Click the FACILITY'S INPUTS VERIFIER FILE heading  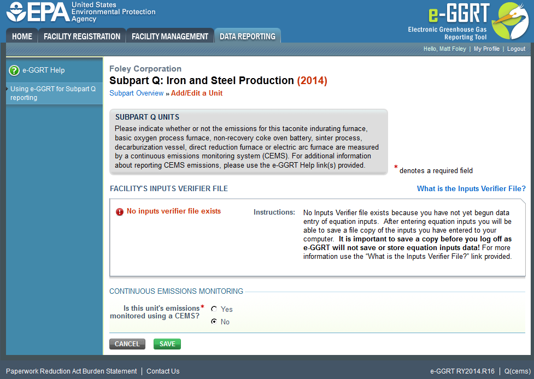tap(169, 188)
